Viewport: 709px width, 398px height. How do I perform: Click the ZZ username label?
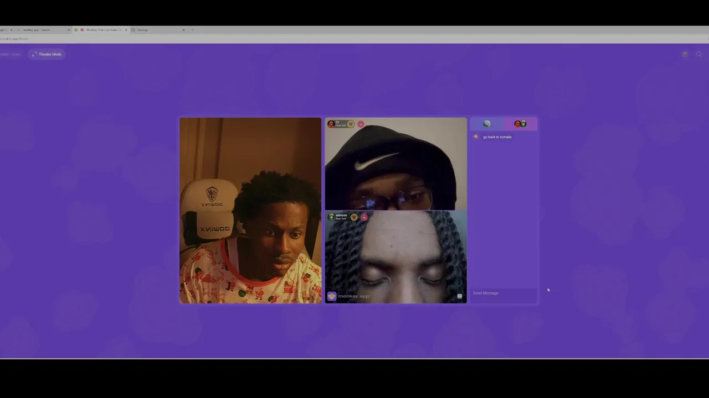click(337, 122)
